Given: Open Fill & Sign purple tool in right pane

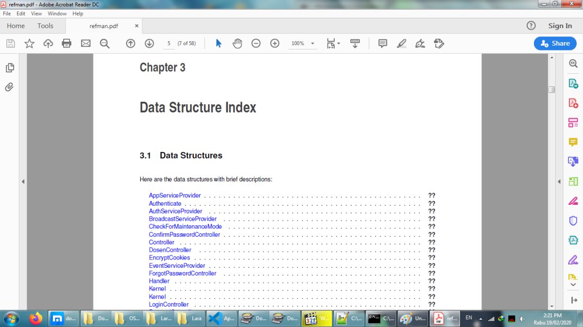Looking at the screenshot, I should tap(573, 260).
